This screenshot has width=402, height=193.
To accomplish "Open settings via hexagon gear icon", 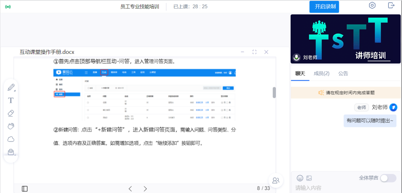I will [372, 6].
